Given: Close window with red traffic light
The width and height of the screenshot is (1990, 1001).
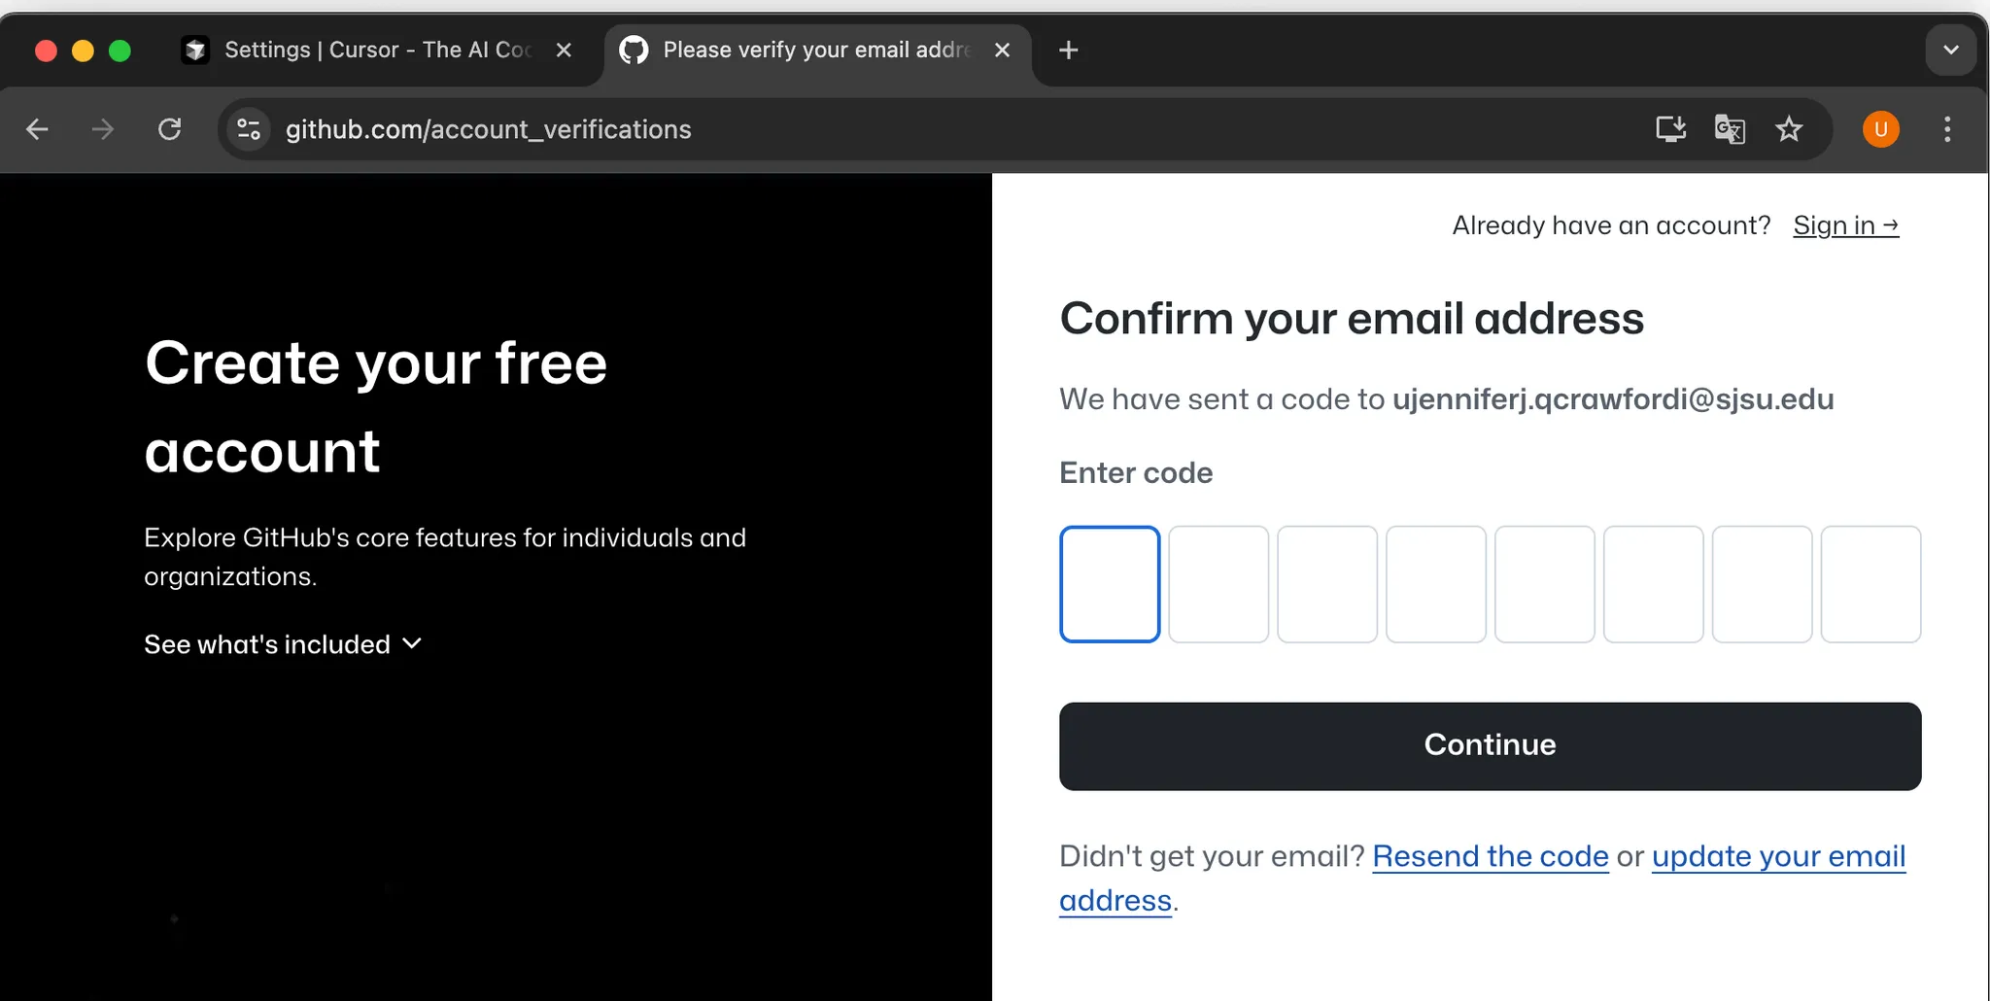Looking at the screenshot, I should click(46, 51).
